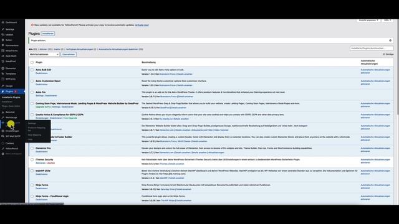Check the Ninja Forms checkbox

(x=32, y=185)
